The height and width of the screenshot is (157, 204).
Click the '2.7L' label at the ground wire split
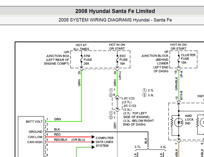click(138, 147)
